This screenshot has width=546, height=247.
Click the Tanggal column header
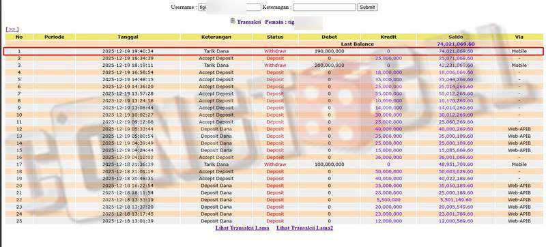click(x=128, y=37)
